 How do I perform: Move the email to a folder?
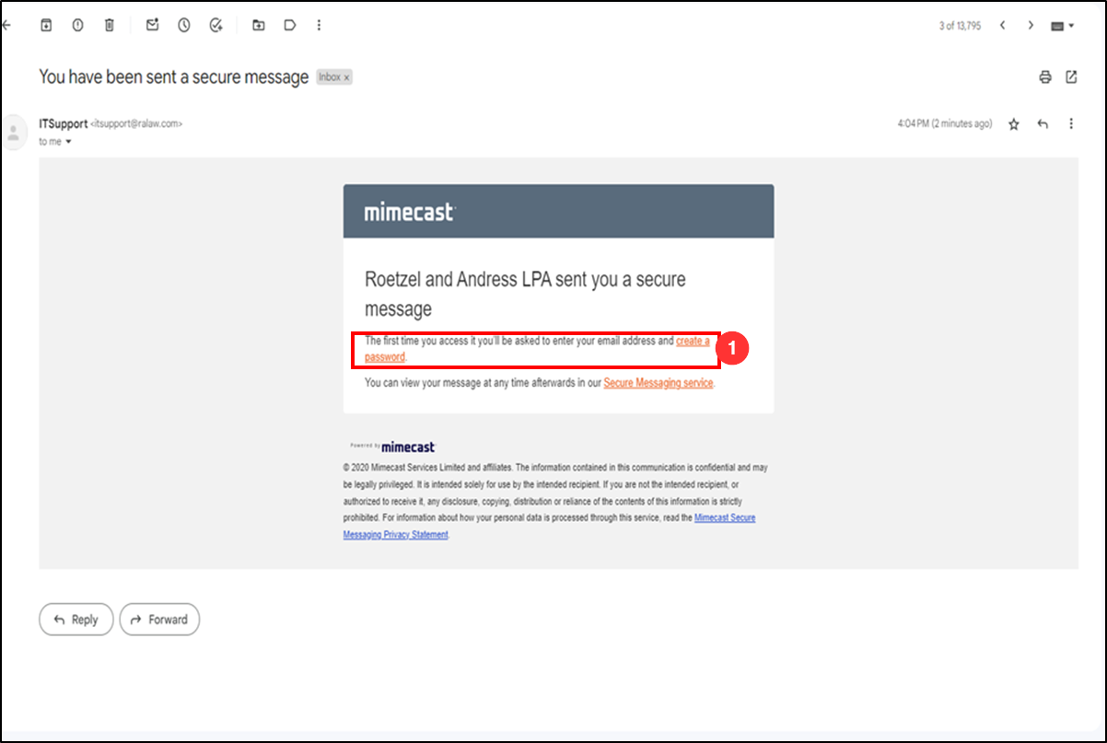point(259,25)
